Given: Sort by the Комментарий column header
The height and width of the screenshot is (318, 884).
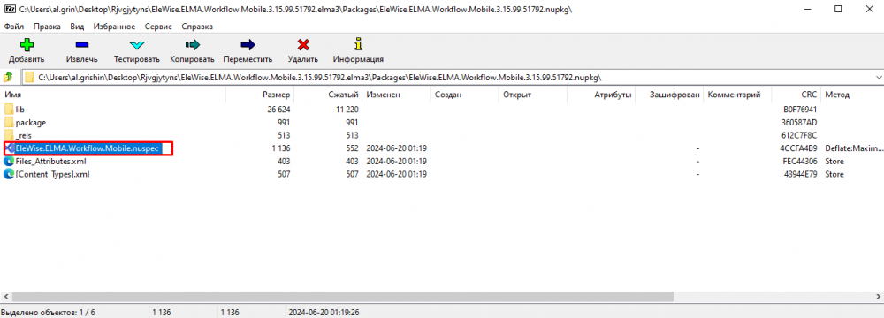Looking at the screenshot, I should click(x=737, y=95).
